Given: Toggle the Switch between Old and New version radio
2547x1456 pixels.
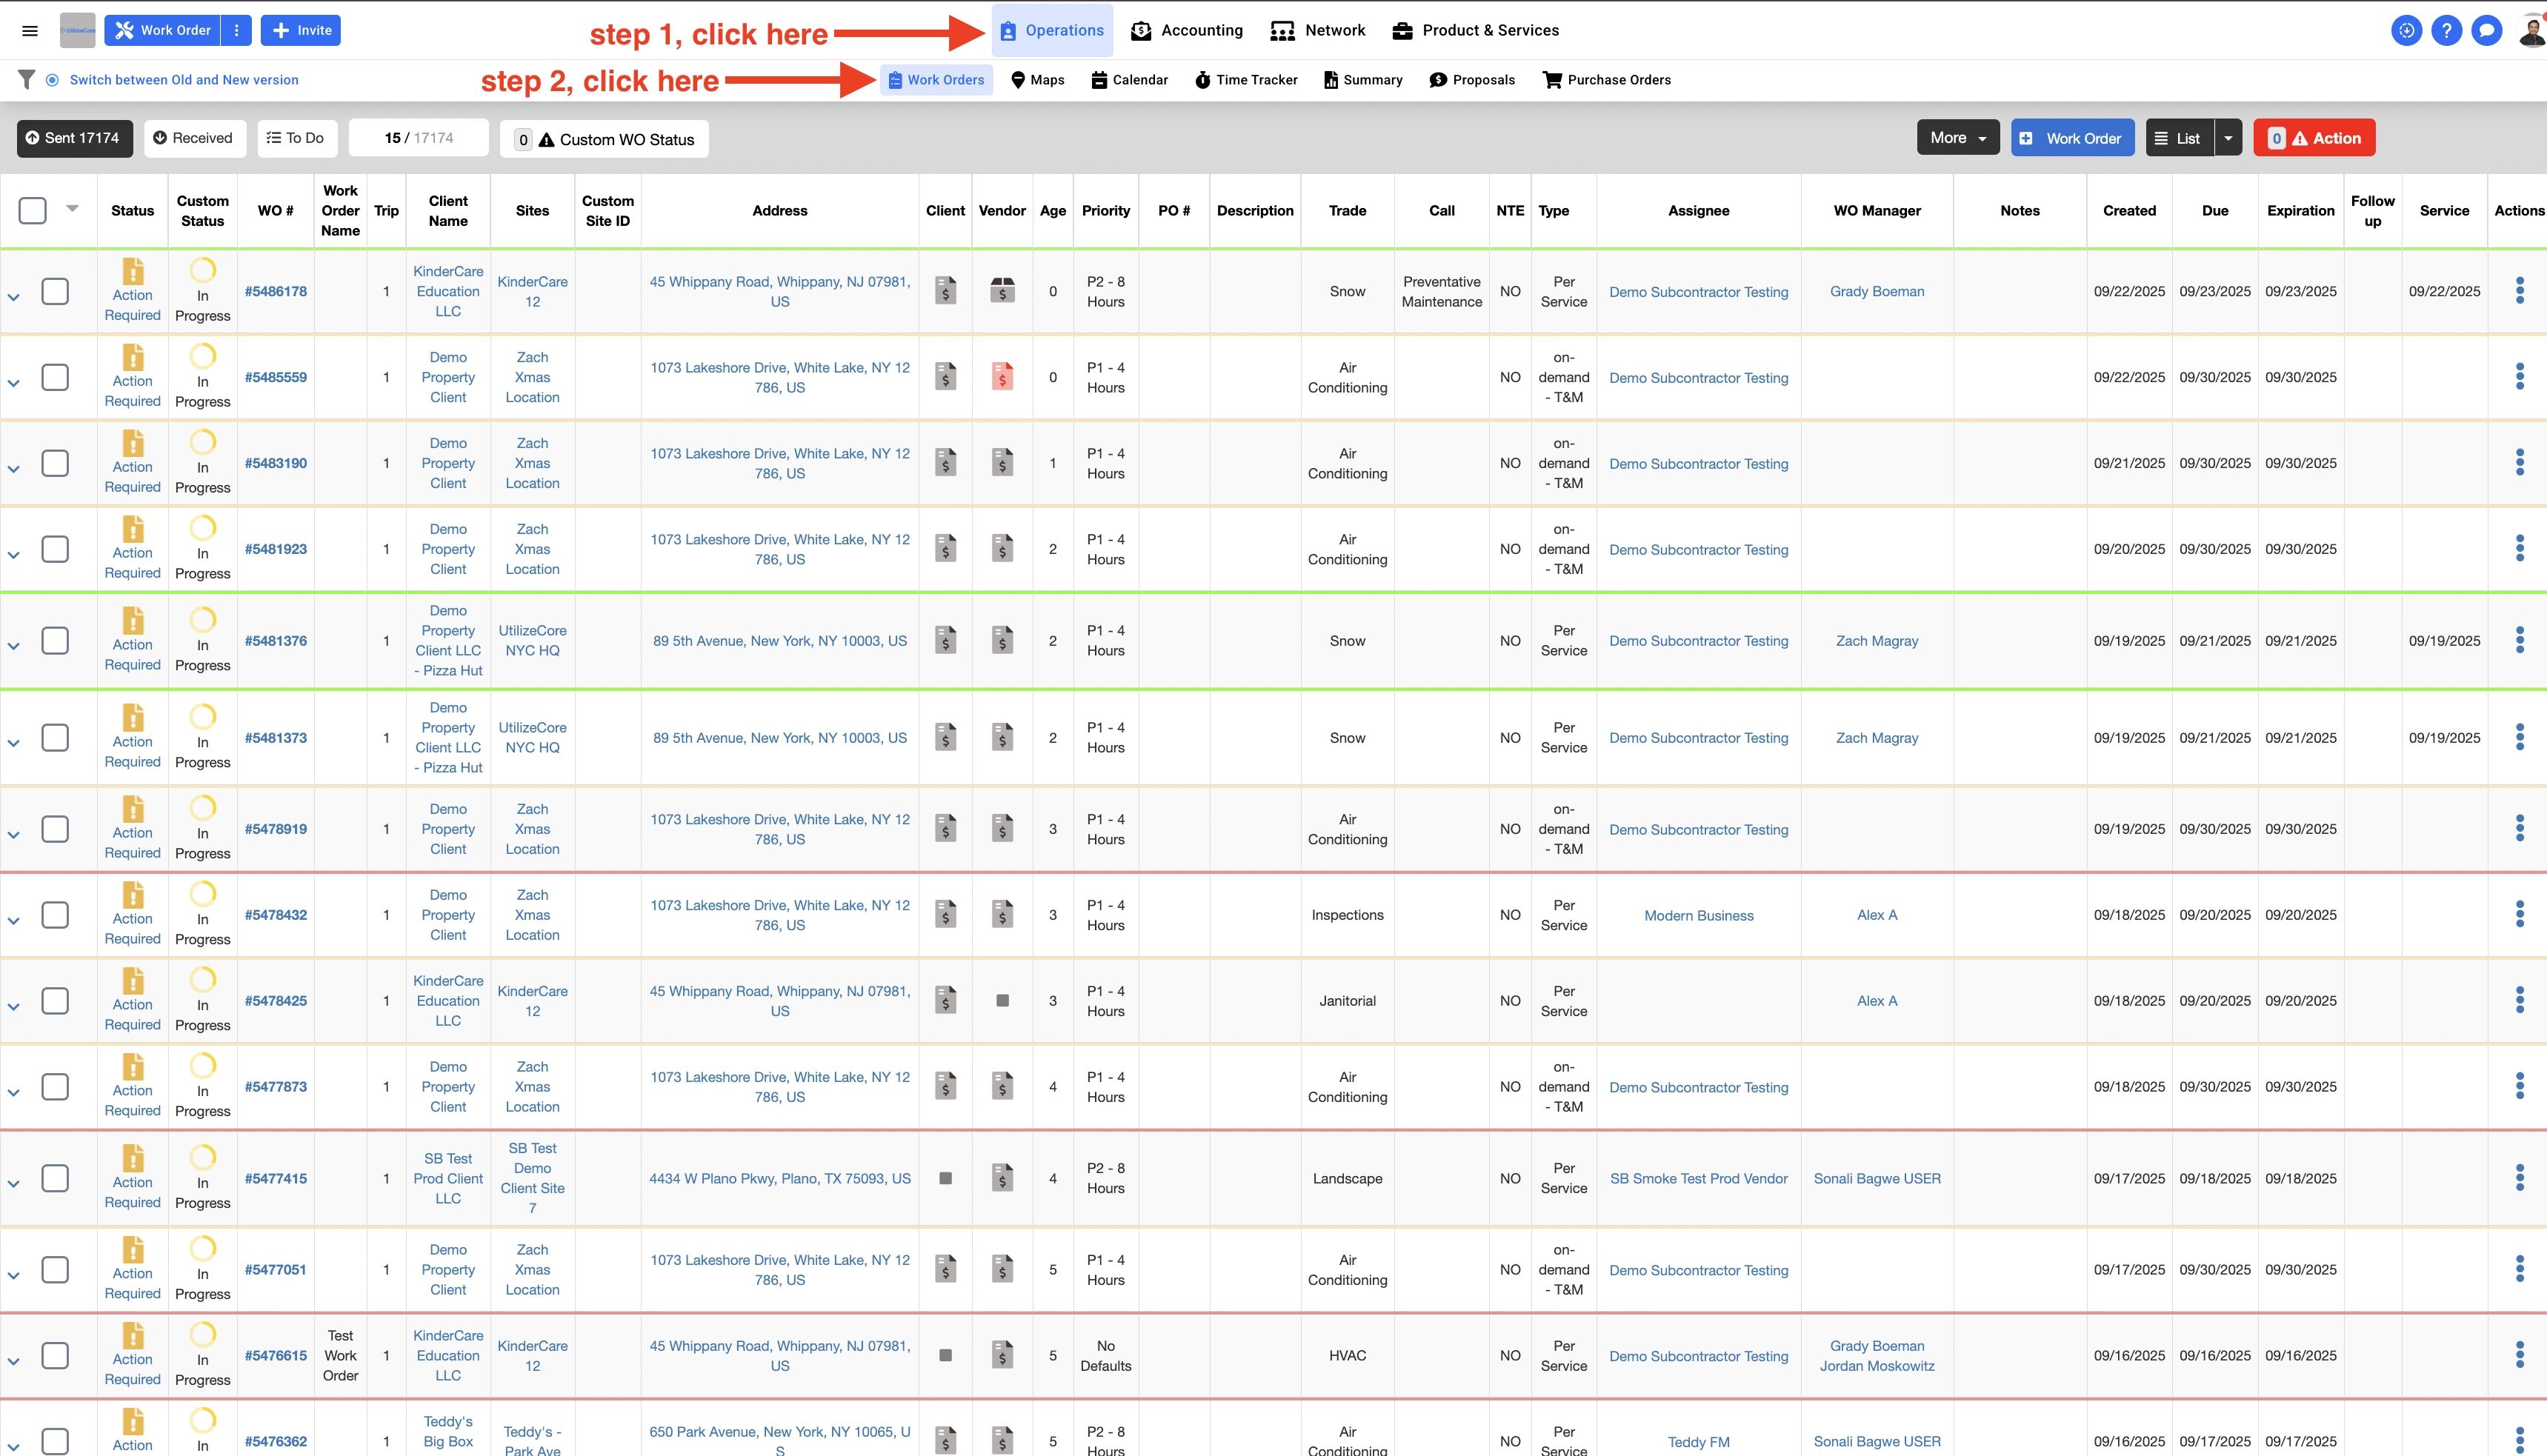Looking at the screenshot, I should (x=52, y=80).
